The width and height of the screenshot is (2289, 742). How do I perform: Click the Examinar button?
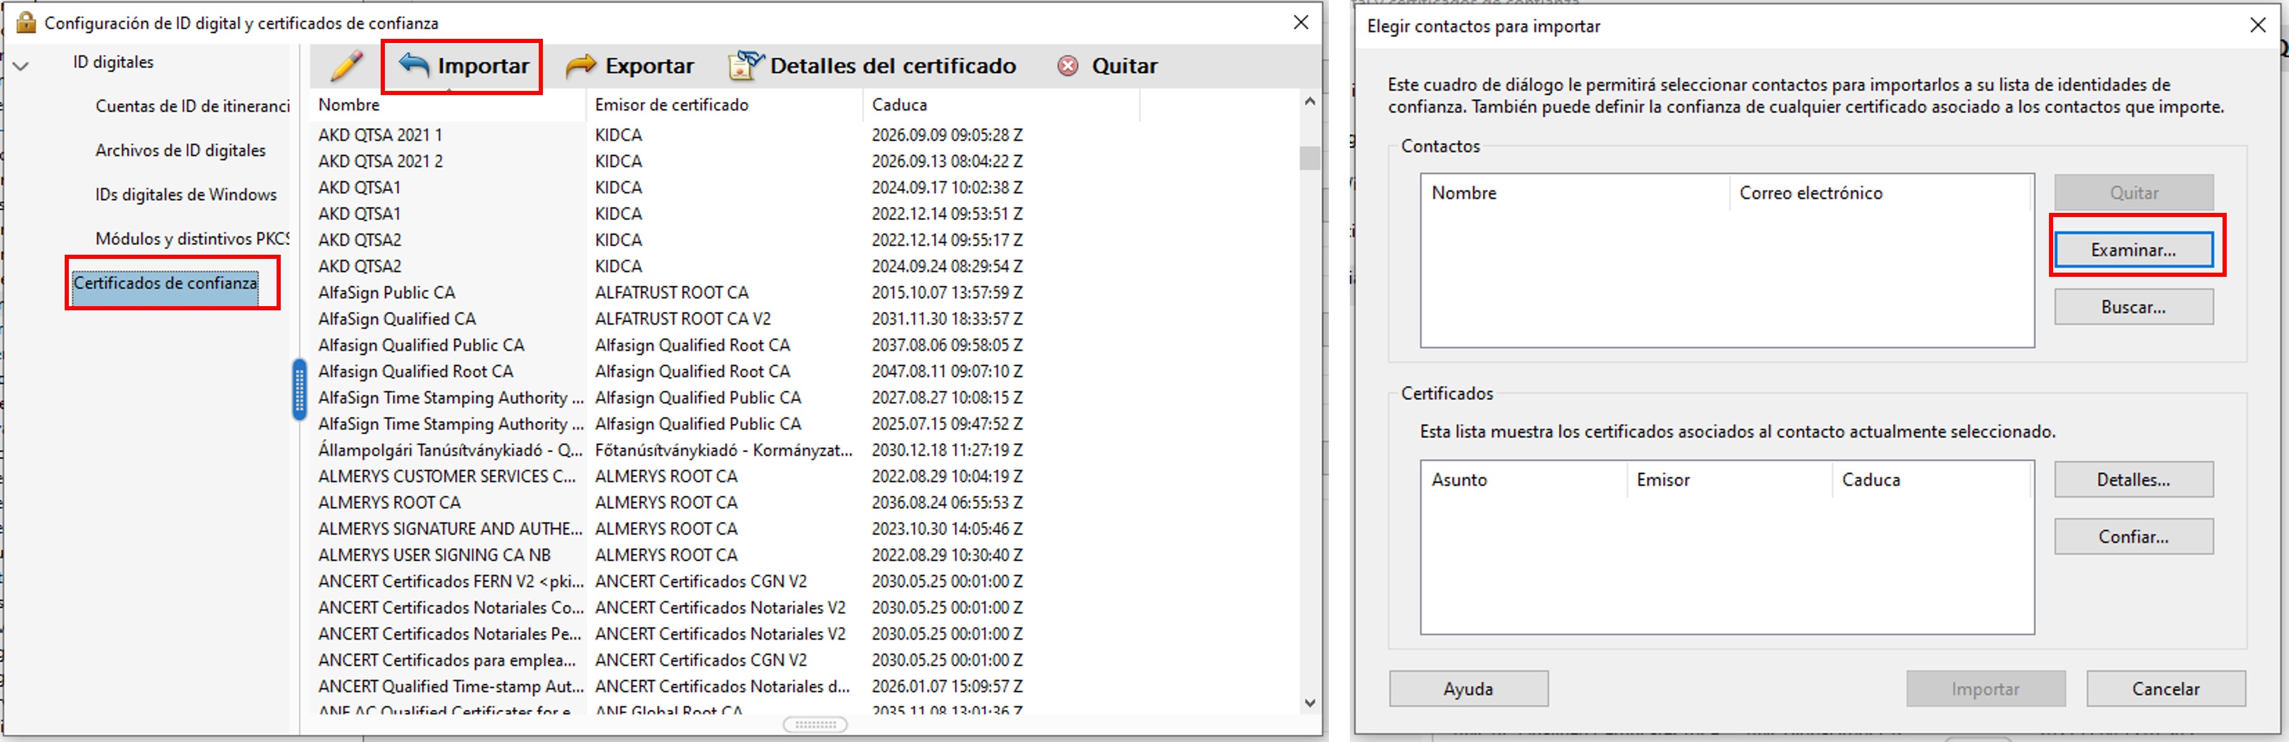(x=2133, y=249)
